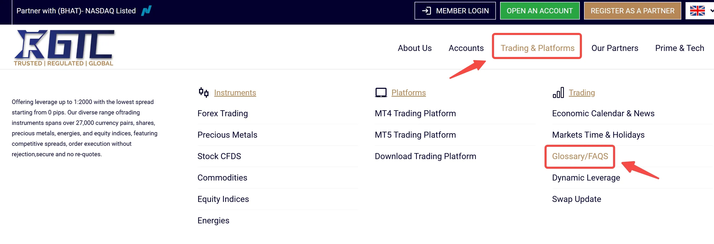Click the UK flag language icon
Viewport: 714px width, 244px height.
(697, 11)
